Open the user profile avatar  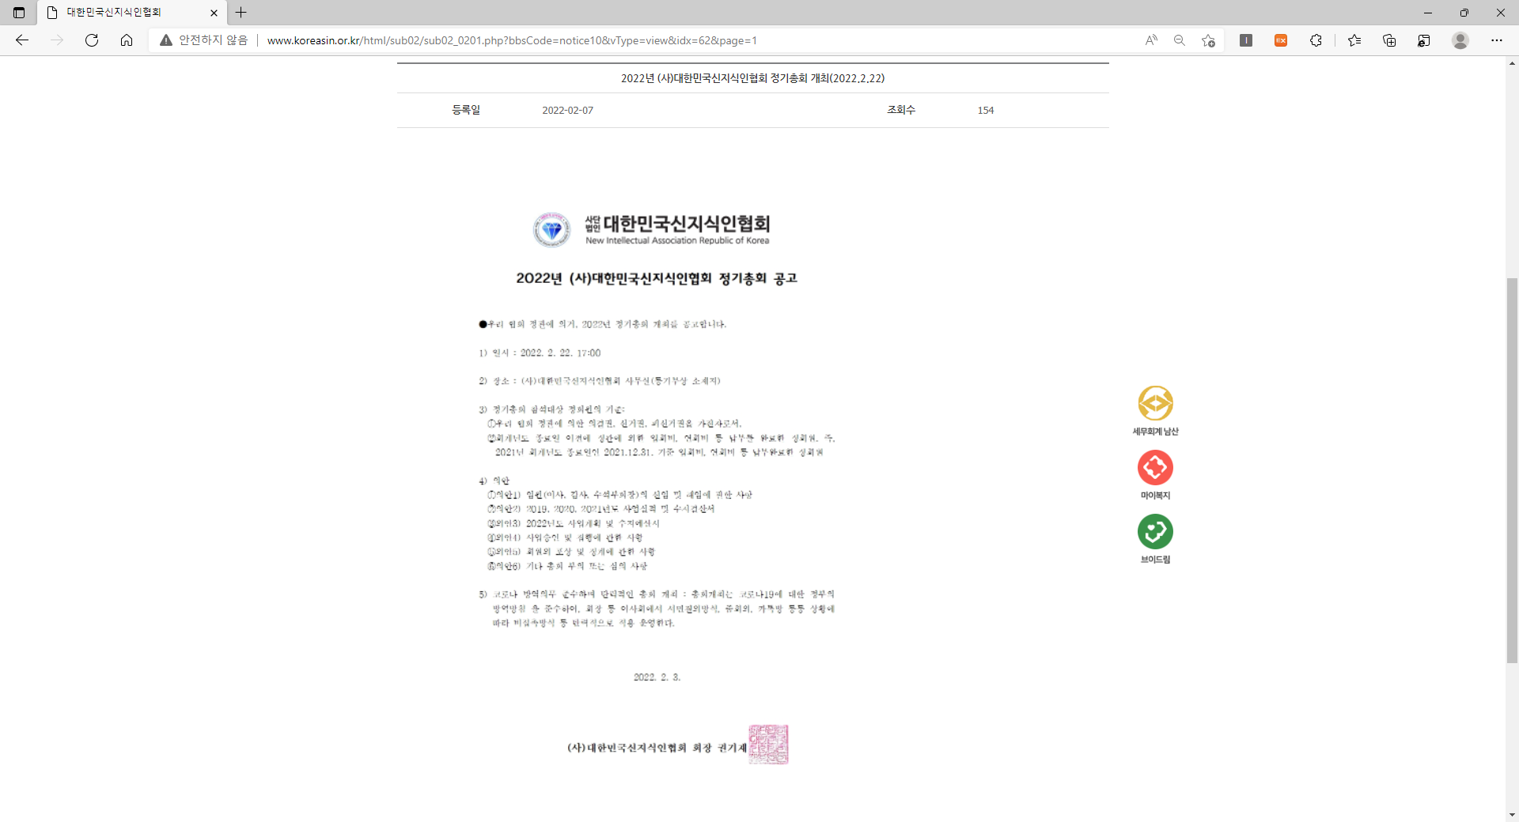pos(1460,40)
